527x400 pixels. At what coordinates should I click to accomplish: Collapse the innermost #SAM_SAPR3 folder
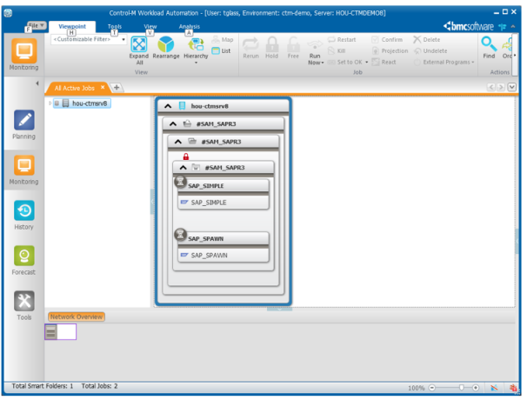[183, 168]
